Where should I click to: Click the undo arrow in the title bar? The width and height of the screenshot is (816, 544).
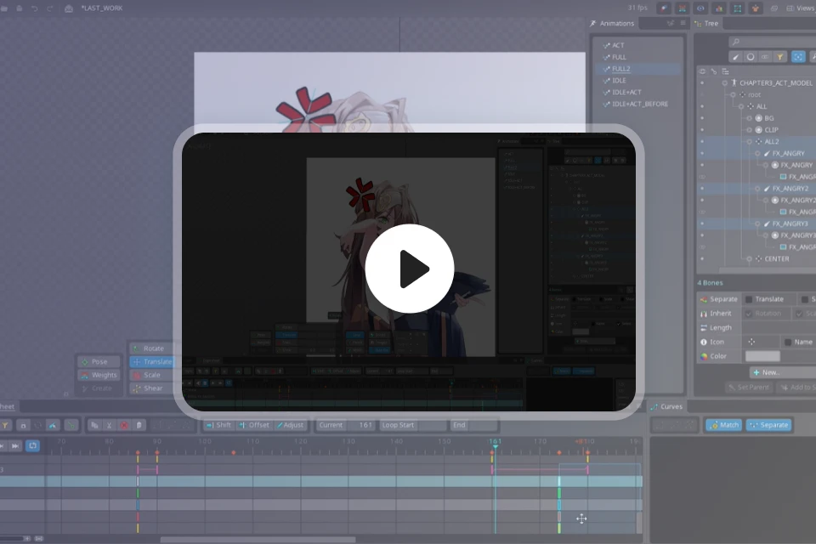pyautogui.click(x=34, y=8)
